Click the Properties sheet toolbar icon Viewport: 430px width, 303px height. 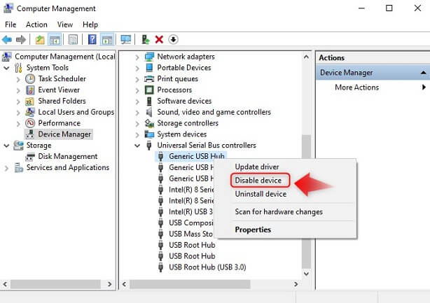pos(73,40)
